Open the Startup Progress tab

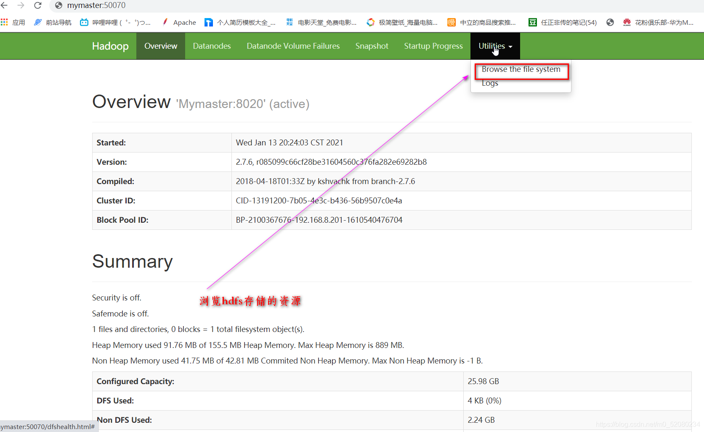tap(433, 46)
